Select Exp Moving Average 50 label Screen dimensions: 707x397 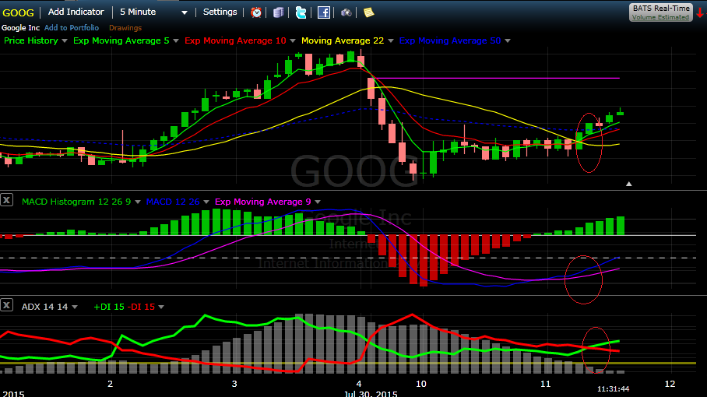pos(450,40)
